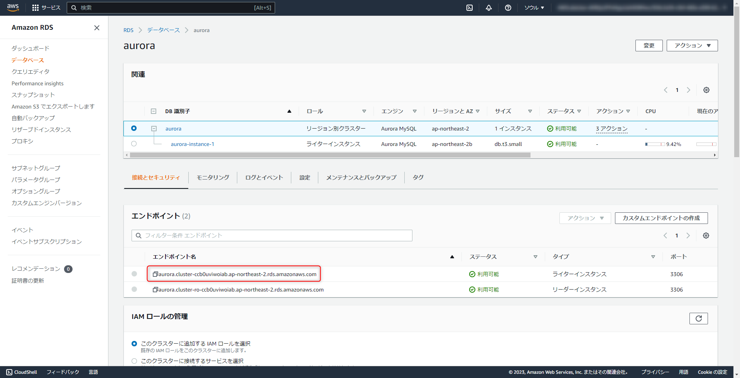Viewport: 740px width, 378px height.
Task: Toggle the DB identifier header checkbox
Action: coord(153,111)
